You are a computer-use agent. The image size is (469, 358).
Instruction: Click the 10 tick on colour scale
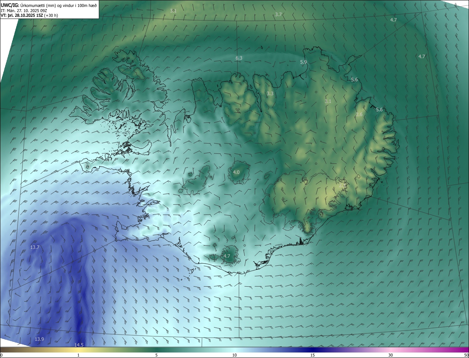coord(234,355)
